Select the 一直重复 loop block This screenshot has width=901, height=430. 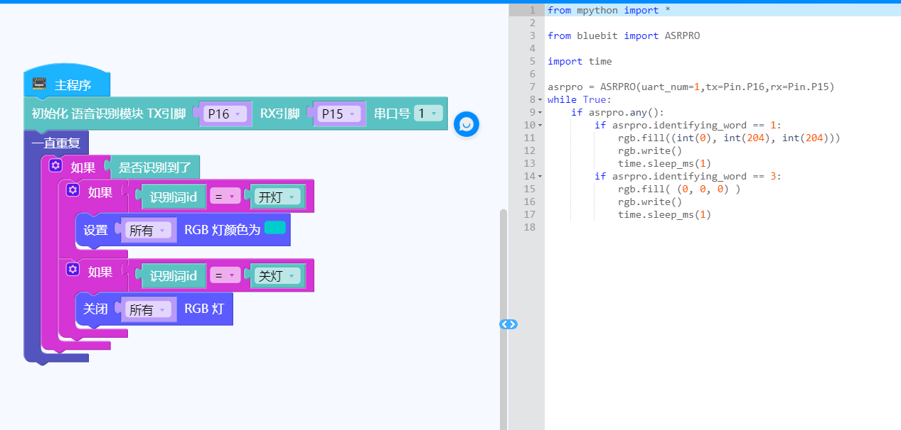[55, 143]
